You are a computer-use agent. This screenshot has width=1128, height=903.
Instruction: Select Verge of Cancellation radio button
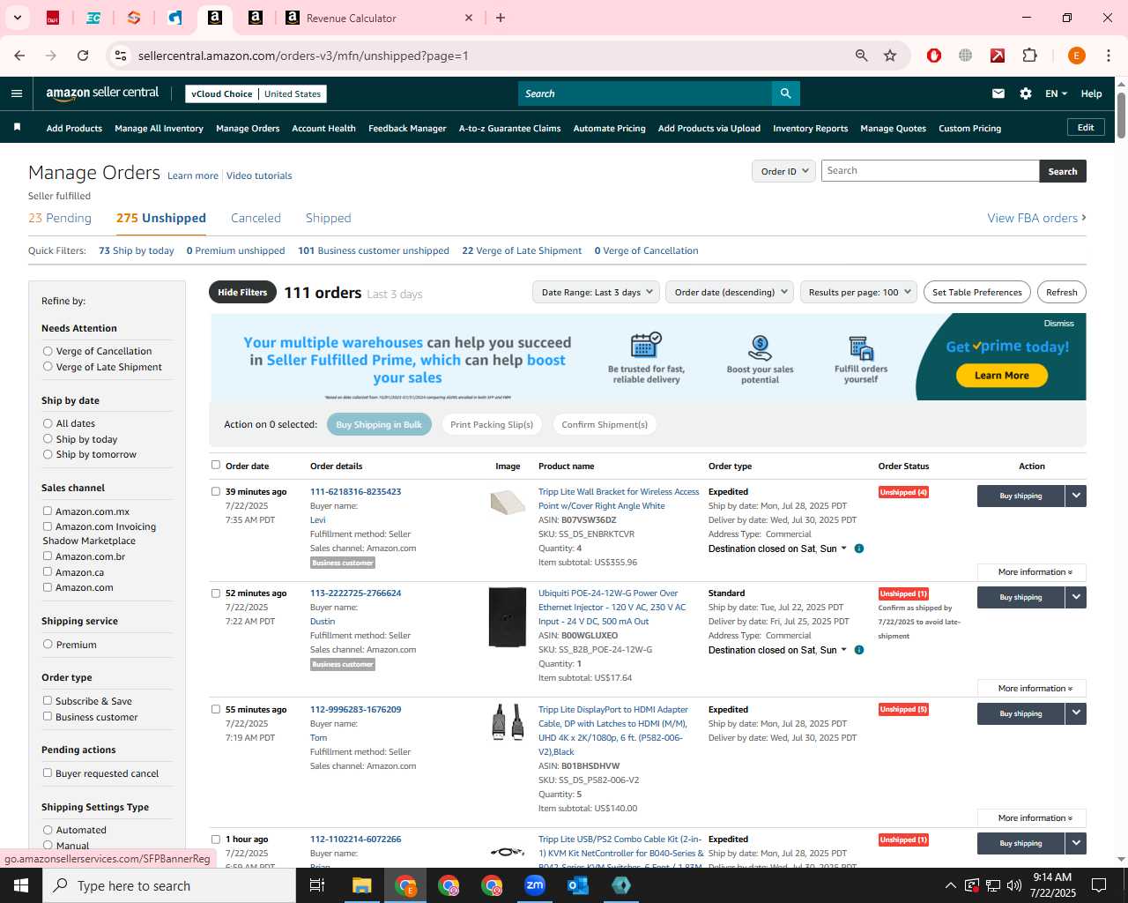(48, 351)
